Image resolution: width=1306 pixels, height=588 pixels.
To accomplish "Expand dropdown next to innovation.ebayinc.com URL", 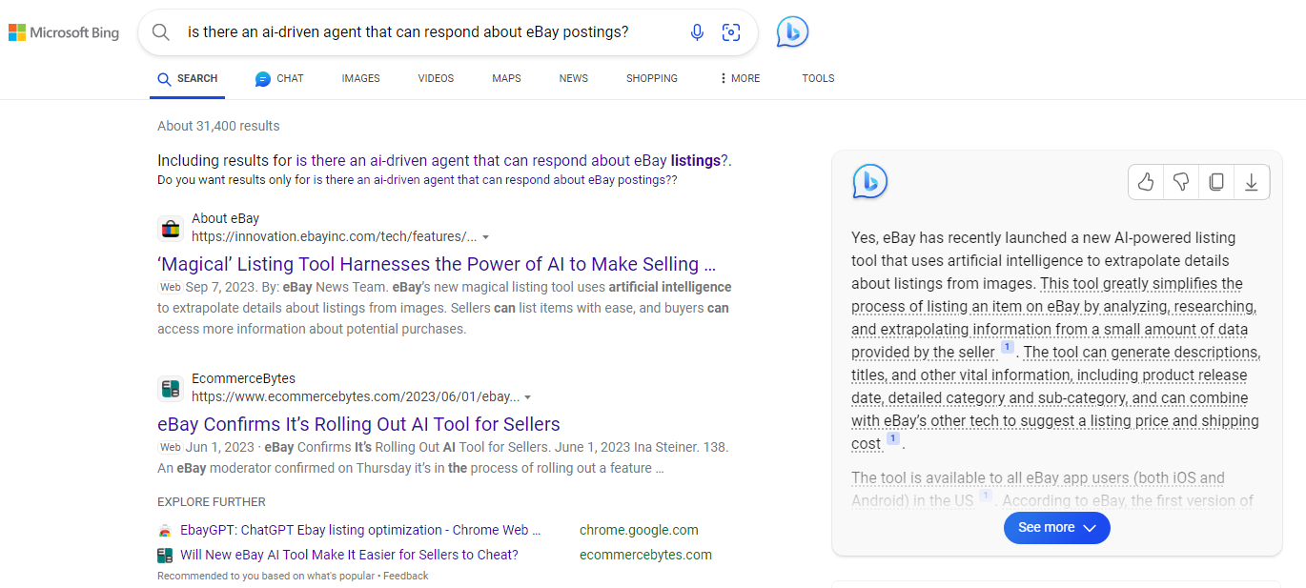I will (486, 237).
